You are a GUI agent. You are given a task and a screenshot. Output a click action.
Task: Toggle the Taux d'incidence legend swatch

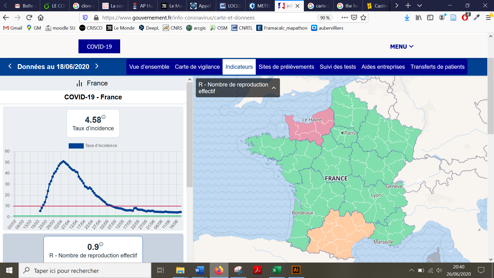76,146
